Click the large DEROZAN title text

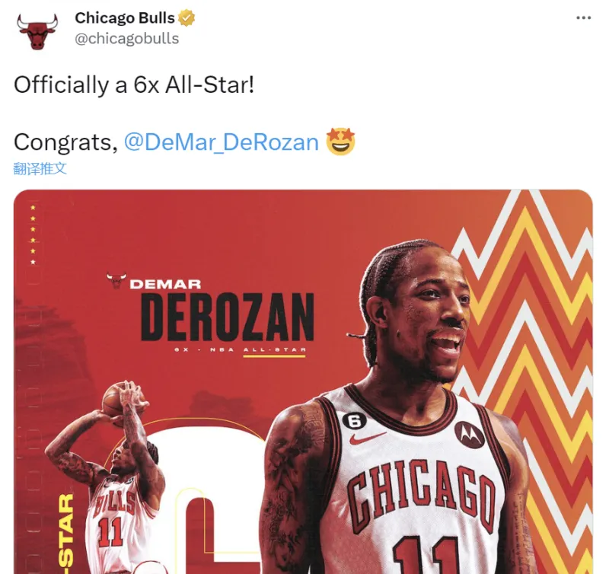click(227, 317)
